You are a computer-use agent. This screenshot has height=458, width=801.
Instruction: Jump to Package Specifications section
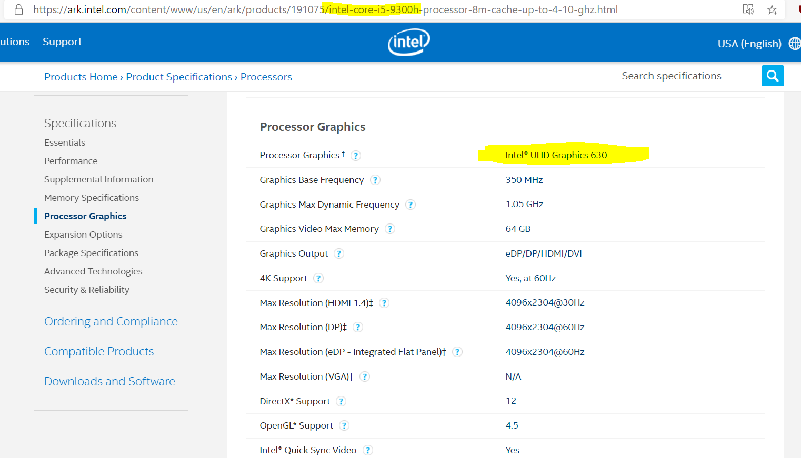[x=91, y=253]
